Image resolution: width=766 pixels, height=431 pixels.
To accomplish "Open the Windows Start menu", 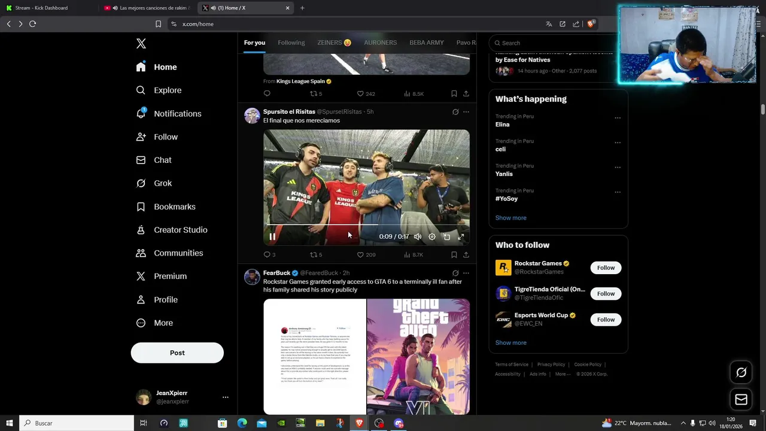I will [x=9, y=423].
